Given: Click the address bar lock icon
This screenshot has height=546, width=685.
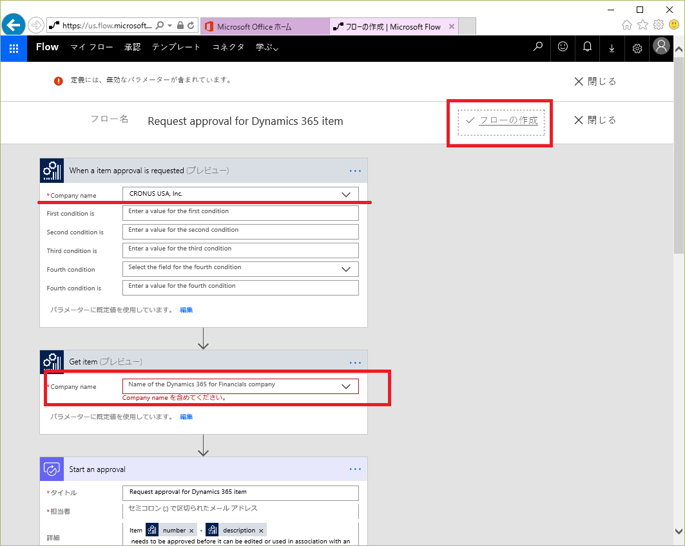Looking at the screenshot, I should [180, 25].
